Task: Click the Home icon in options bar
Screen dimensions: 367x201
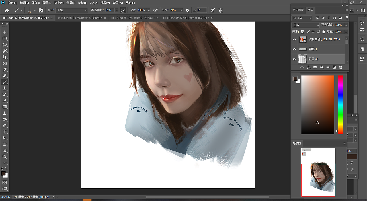Action: pyautogui.click(x=7, y=10)
